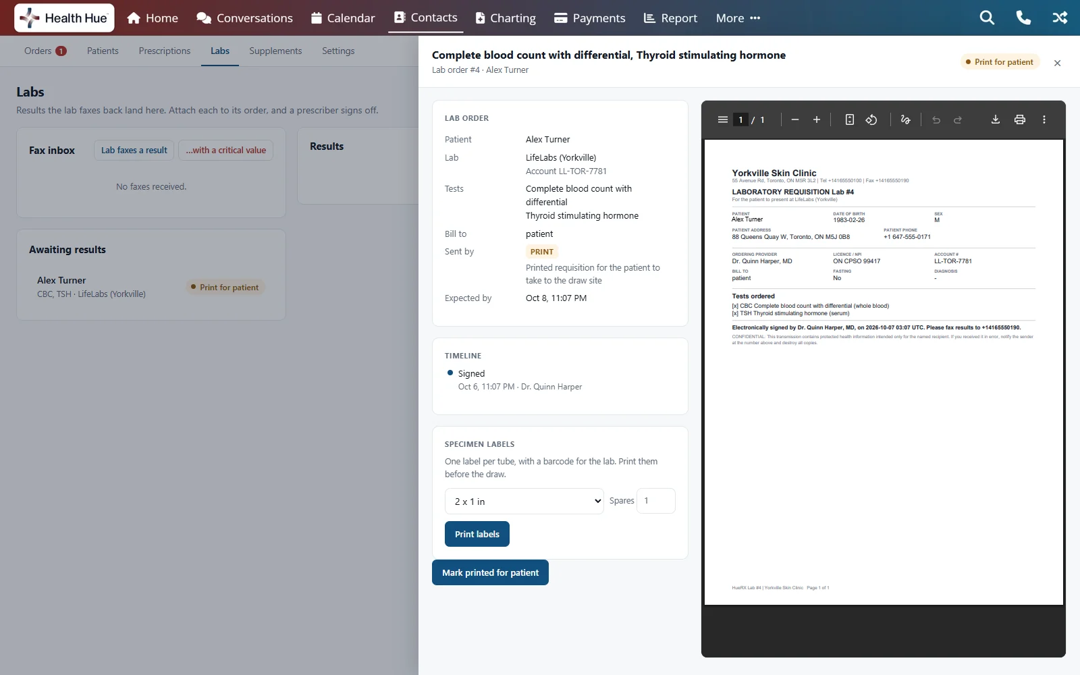Screen dimensions: 1080x675
Task: Click 'LifeLabs (Yorkville)' lab name
Action: point(561,157)
